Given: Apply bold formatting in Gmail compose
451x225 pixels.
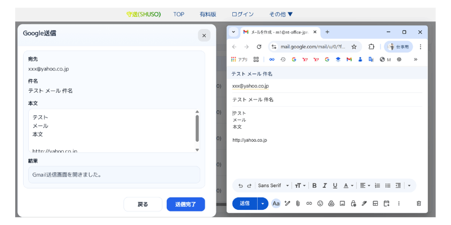Looking at the screenshot, I should 315,186.
